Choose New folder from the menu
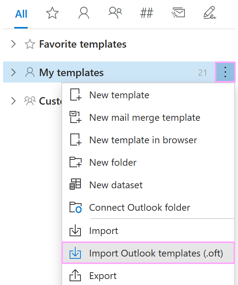This screenshot has height=285, width=238. click(148, 162)
